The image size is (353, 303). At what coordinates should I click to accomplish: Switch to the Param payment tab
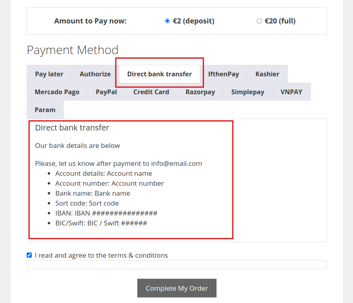[45, 110]
